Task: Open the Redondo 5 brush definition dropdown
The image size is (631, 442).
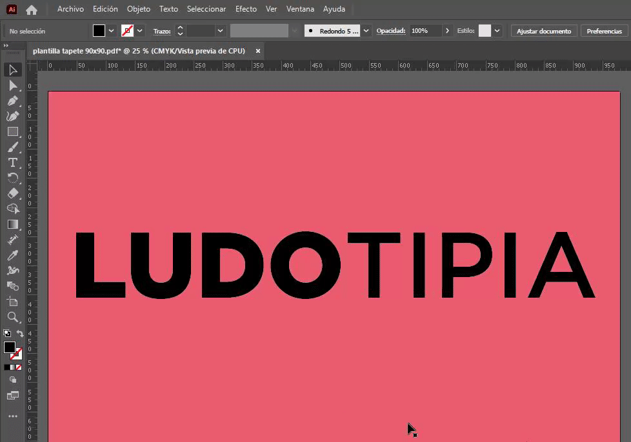Action: (366, 31)
